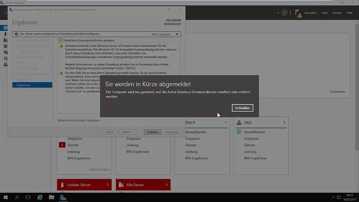Open Verwaltbarkeit in the DHCP tile
359x202 pixels.
(x=196, y=132)
